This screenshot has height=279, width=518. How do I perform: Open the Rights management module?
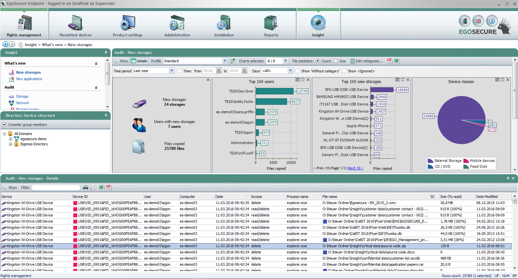pos(24,25)
